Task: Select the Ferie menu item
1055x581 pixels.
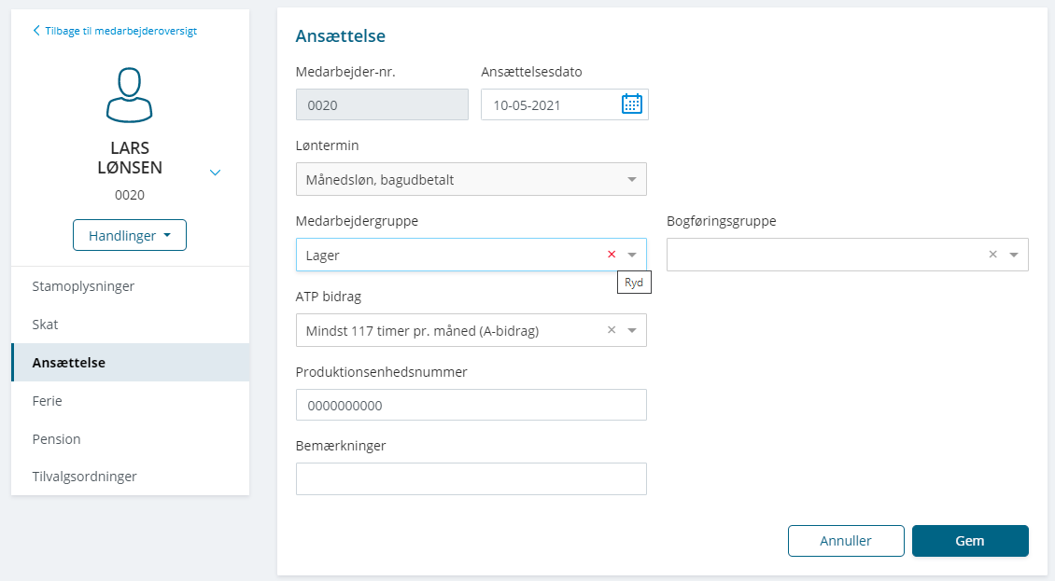Action: click(x=47, y=401)
